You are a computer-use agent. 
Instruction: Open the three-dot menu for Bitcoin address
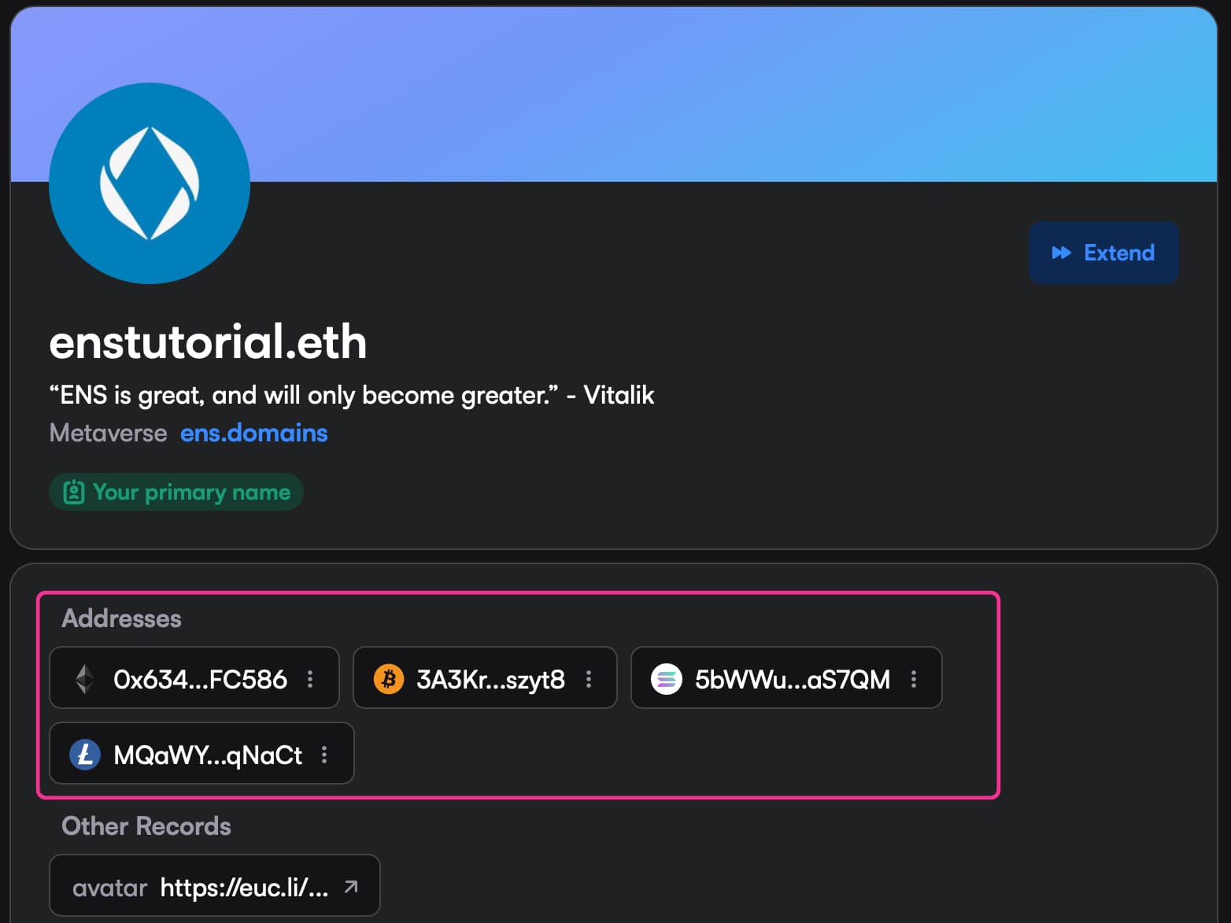tap(589, 678)
